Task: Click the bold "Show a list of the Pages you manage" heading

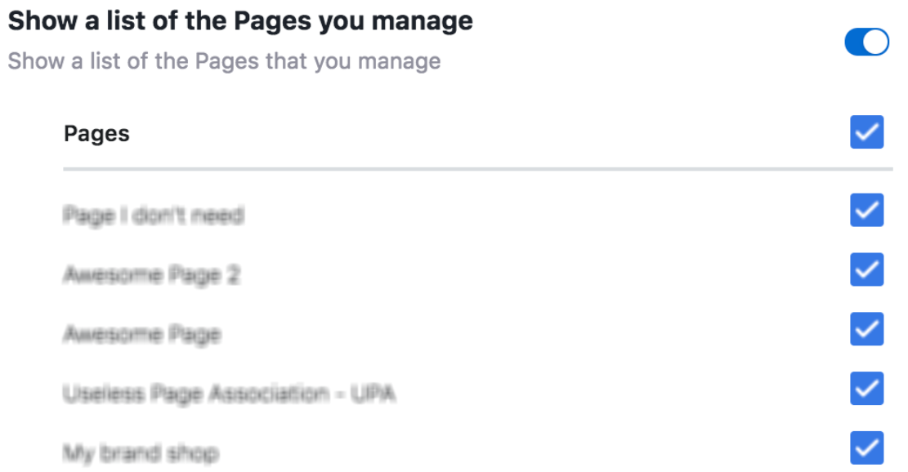Action: click(x=240, y=20)
